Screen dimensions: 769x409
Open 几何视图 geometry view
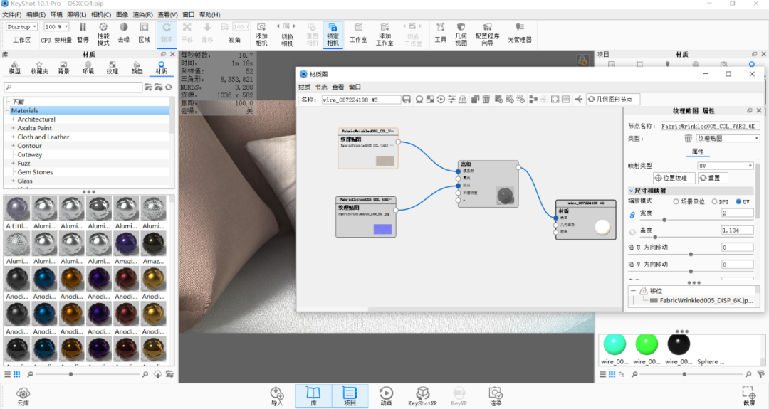pos(461,33)
